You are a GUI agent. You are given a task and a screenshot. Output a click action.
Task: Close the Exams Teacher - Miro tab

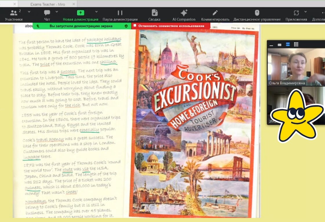(x=74, y=4)
